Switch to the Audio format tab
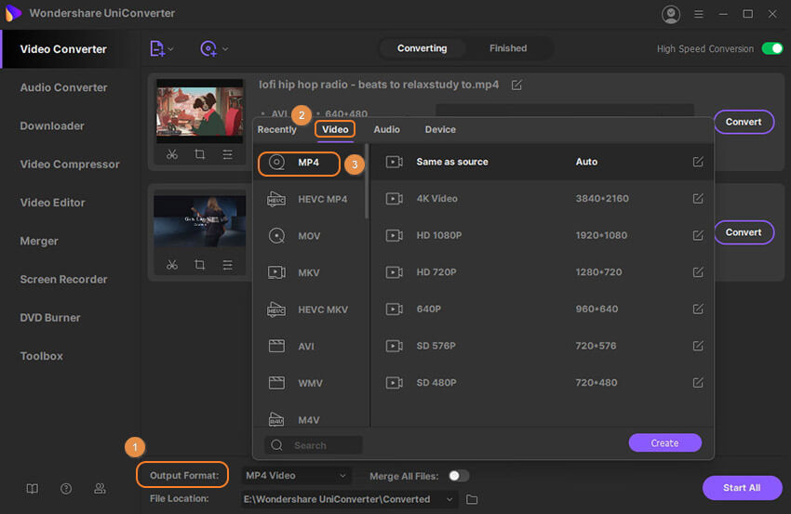Viewport: 791px width, 514px height. 386,129
